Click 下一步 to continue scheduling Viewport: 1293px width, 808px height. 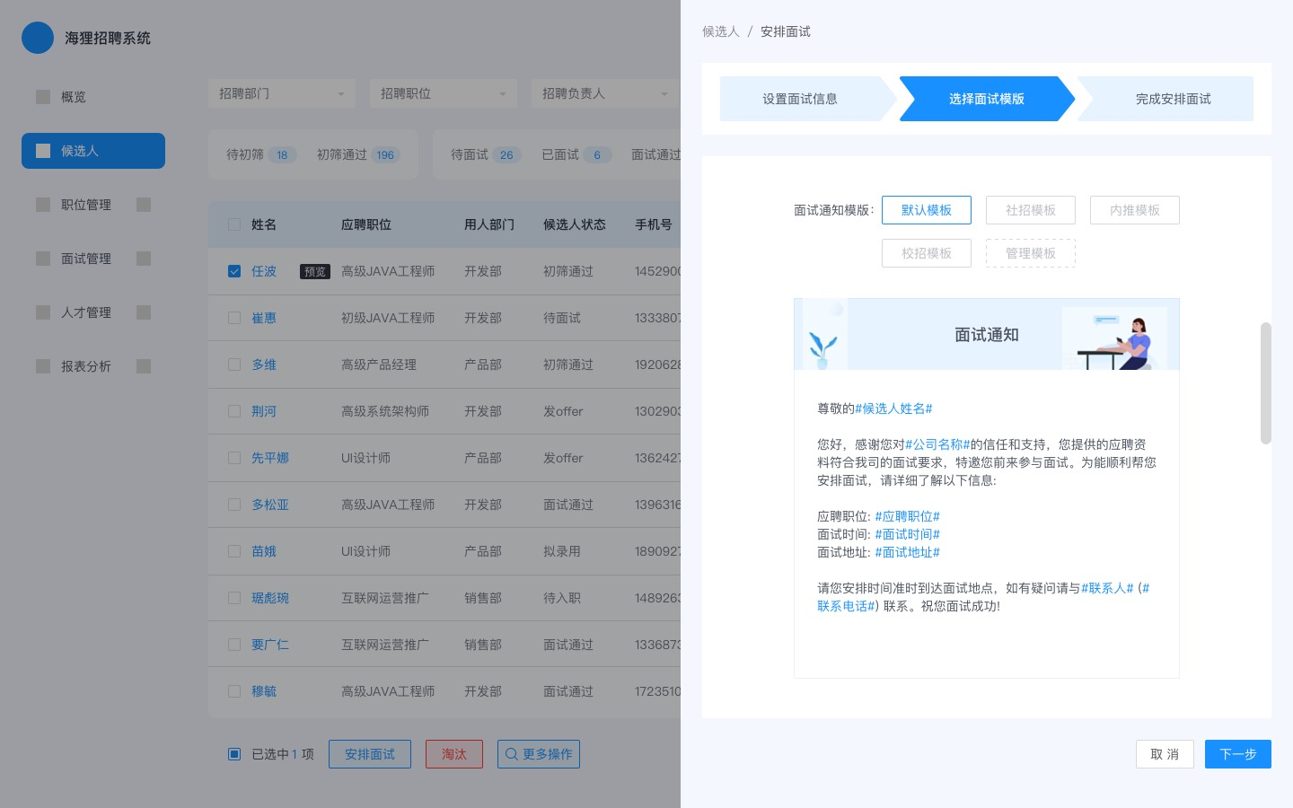point(1238,754)
